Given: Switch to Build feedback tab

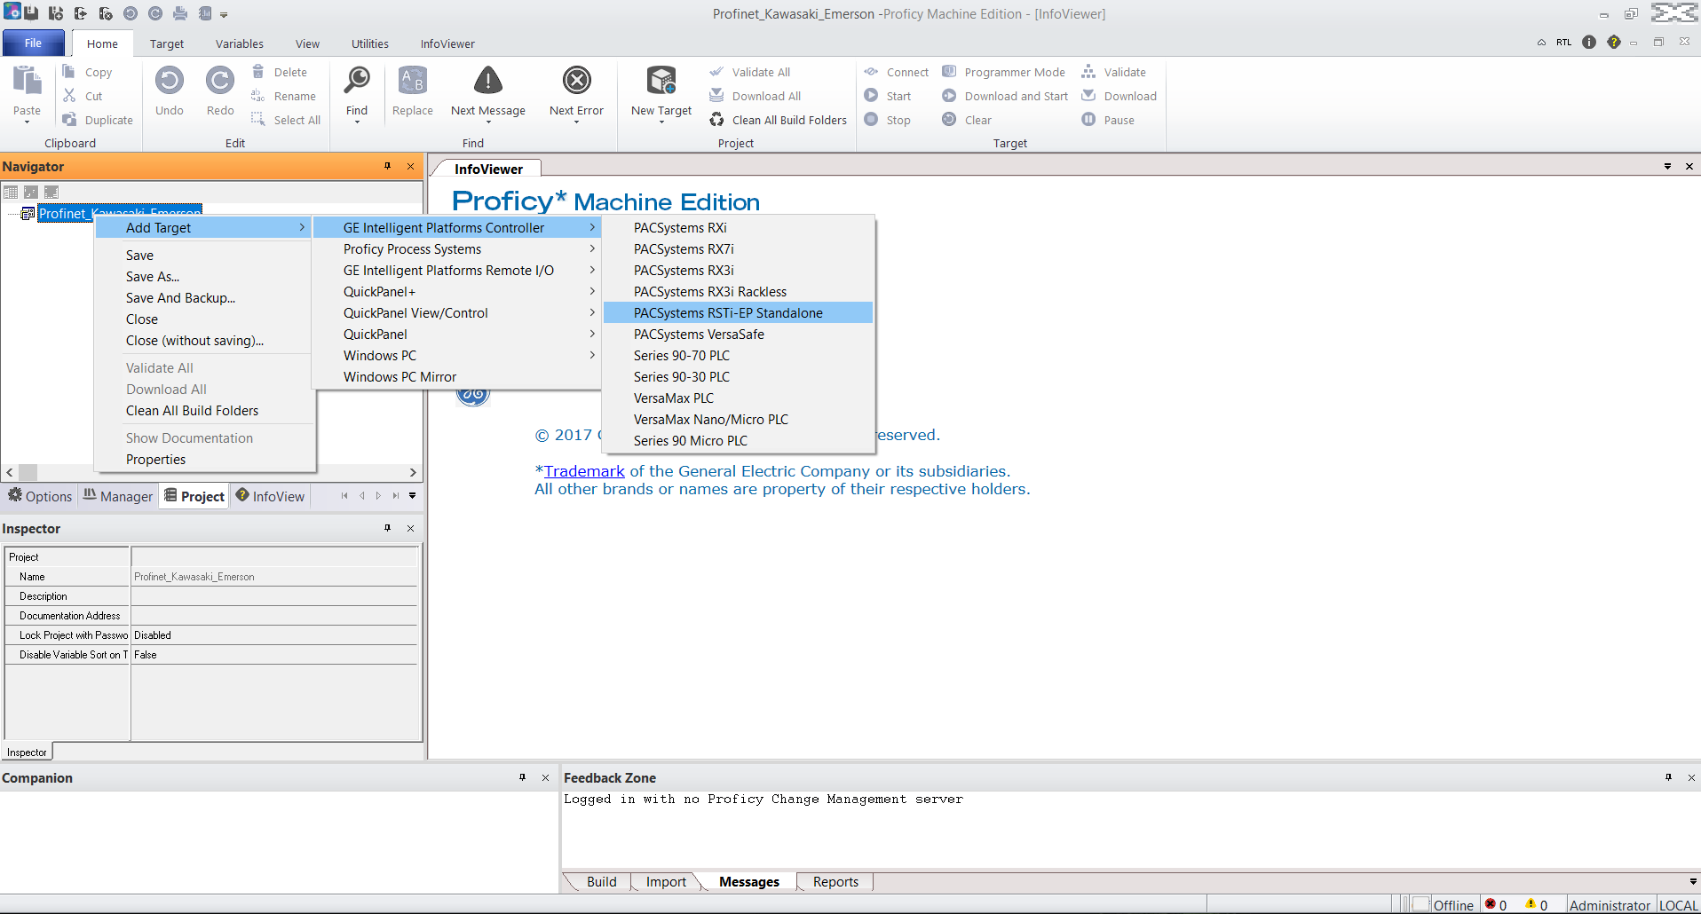Looking at the screenshot, I should (x=601, y=882).
